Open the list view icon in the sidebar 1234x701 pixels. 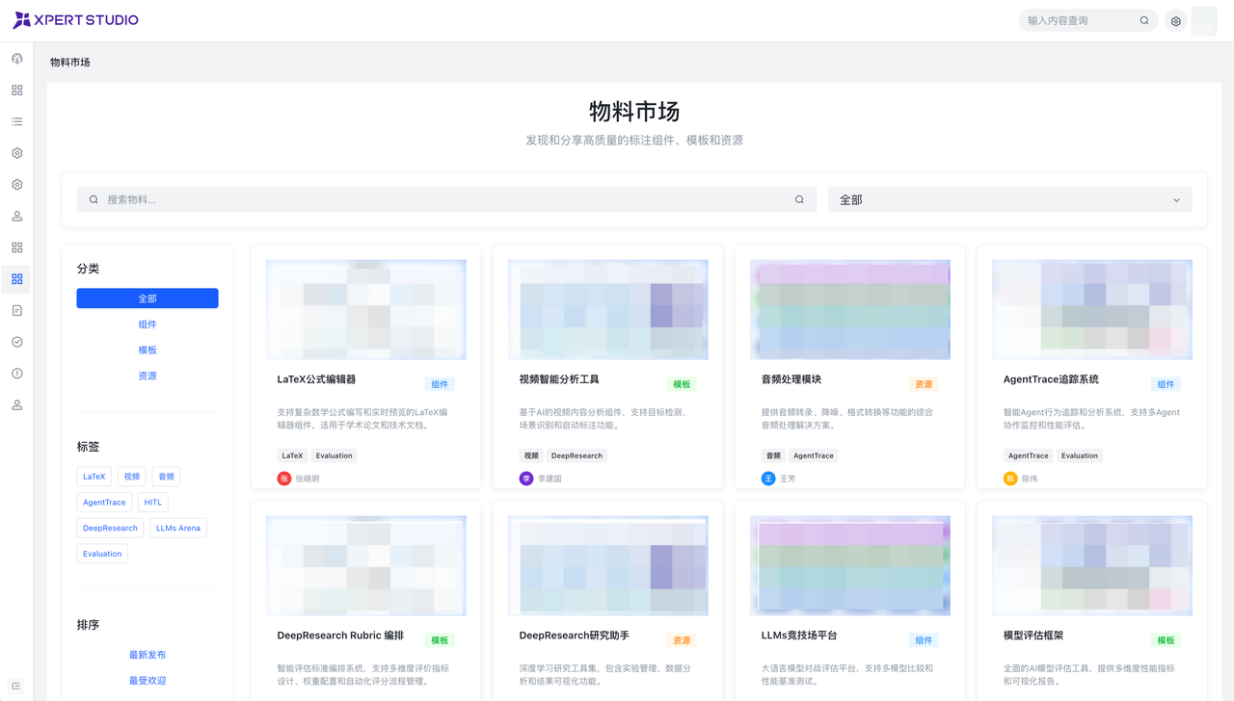pos(16,121)
